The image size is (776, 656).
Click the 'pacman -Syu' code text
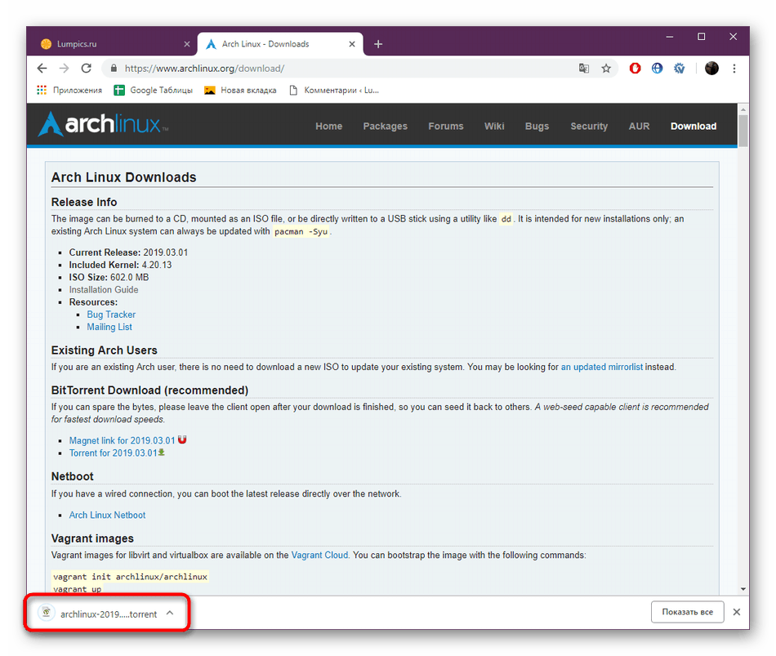tap(301, 232)
